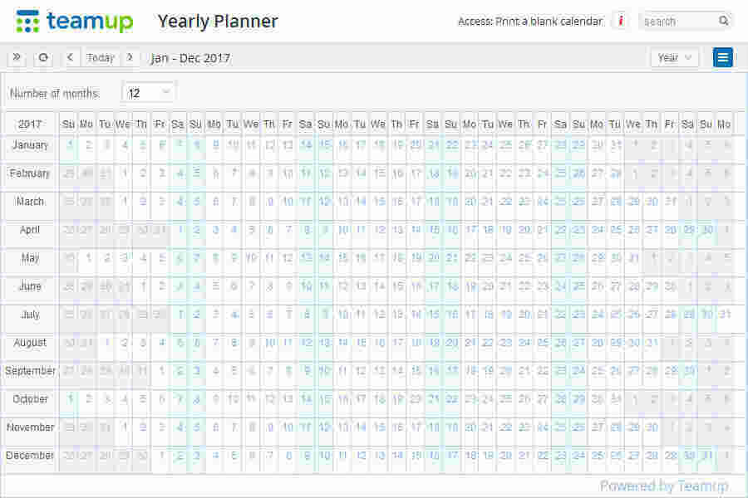
Task: Click the Today button
Action: (x=101, y=58)
